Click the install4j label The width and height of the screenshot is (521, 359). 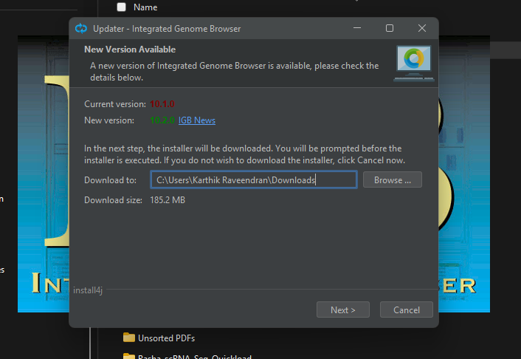tap(86, 290)
